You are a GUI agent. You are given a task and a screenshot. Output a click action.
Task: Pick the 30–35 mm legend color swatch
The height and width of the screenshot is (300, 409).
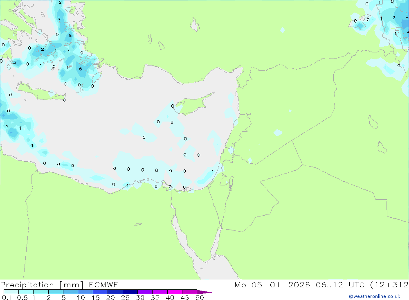point(145,292)
